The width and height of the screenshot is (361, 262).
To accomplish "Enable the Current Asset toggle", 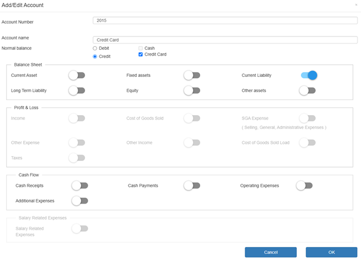I will click(x=77, y=75).
